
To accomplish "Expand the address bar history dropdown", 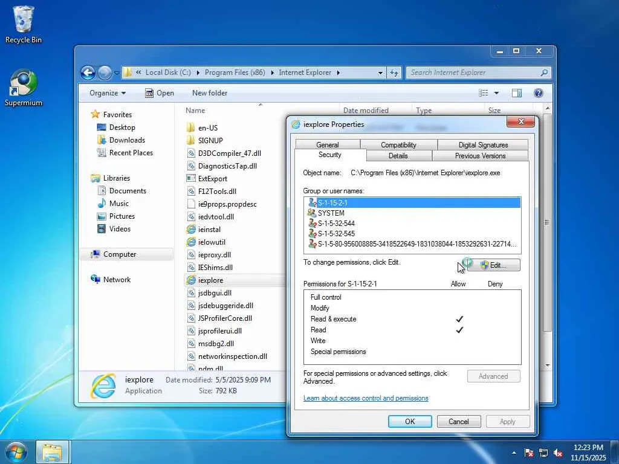I will point(380,72).
